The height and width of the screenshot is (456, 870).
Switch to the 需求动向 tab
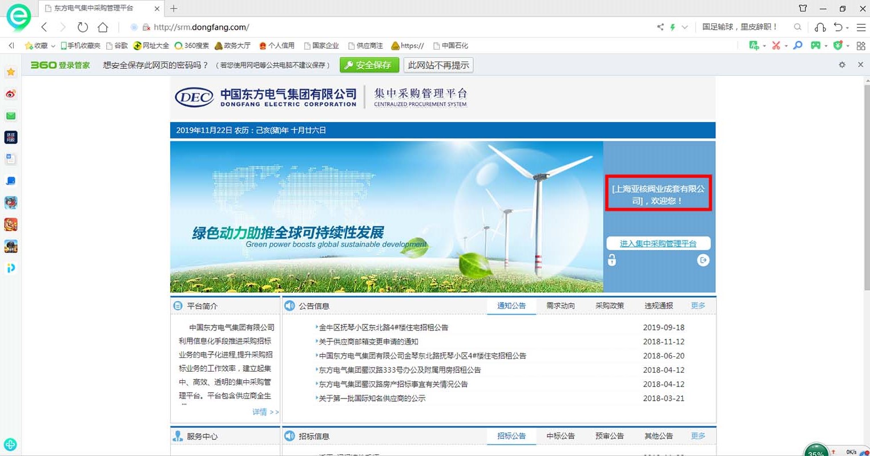561,306
